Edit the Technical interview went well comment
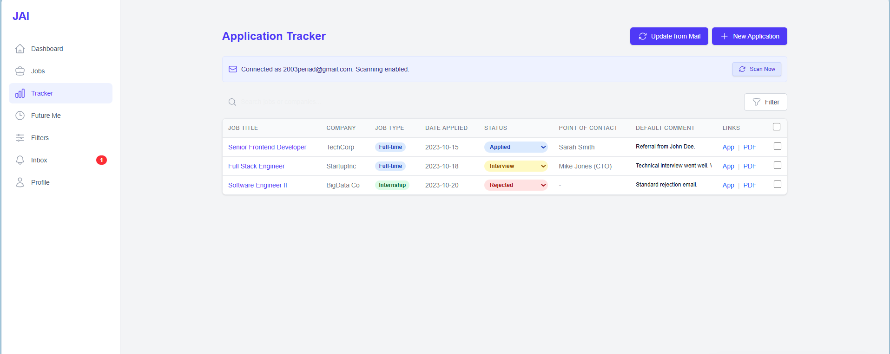 [x=673, y=166]
